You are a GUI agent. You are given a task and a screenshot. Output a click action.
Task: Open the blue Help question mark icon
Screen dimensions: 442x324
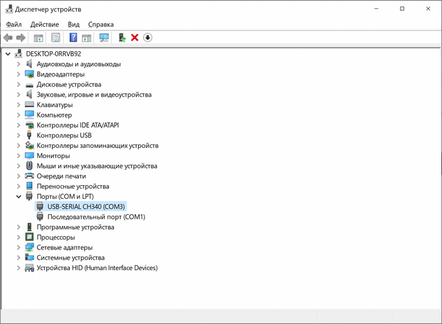73,37
